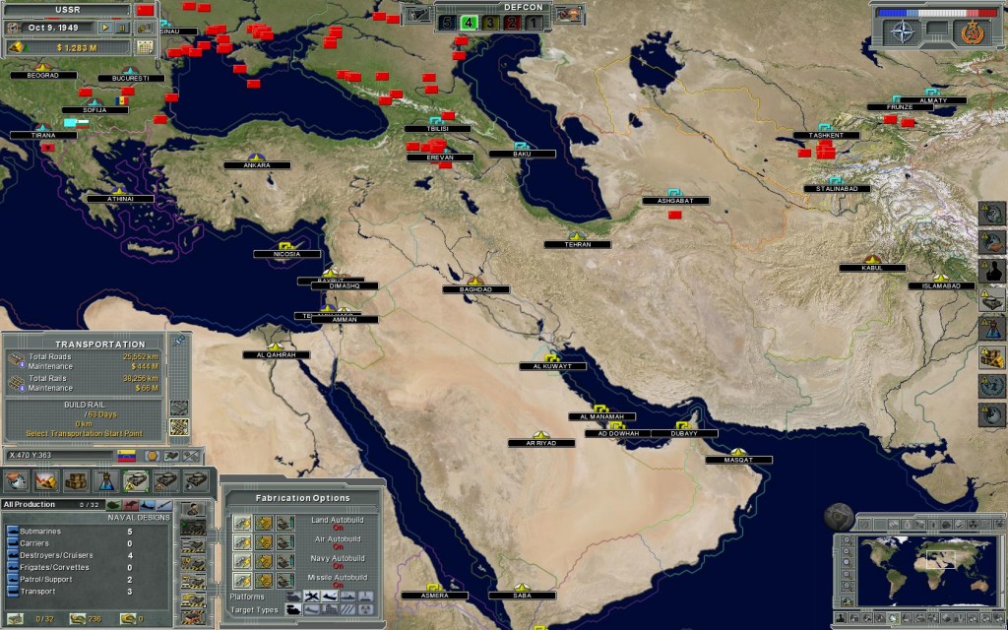Open the All Production dropdown

pos(51,505)
